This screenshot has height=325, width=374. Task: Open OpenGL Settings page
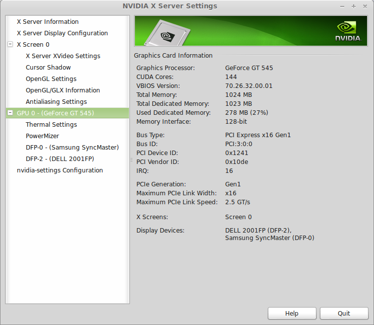51,79
